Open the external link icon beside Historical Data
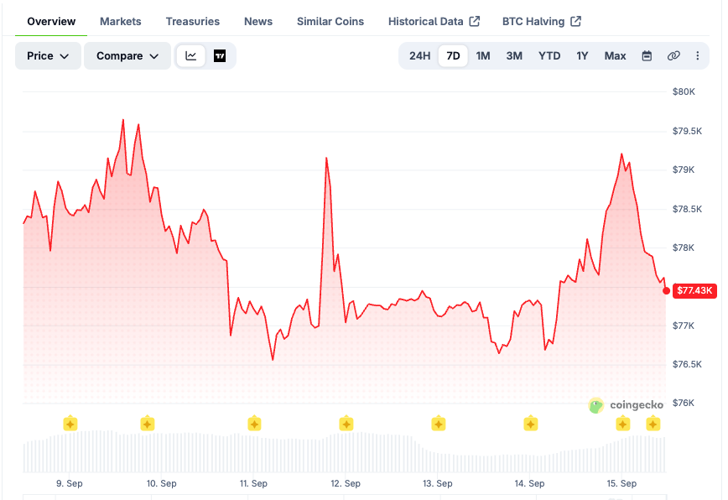 475,21
